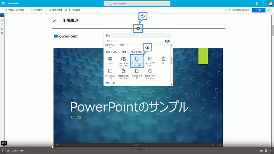Click the web part picker scroll-up arrow
274x154 pixels.
[x=172, y=46]
